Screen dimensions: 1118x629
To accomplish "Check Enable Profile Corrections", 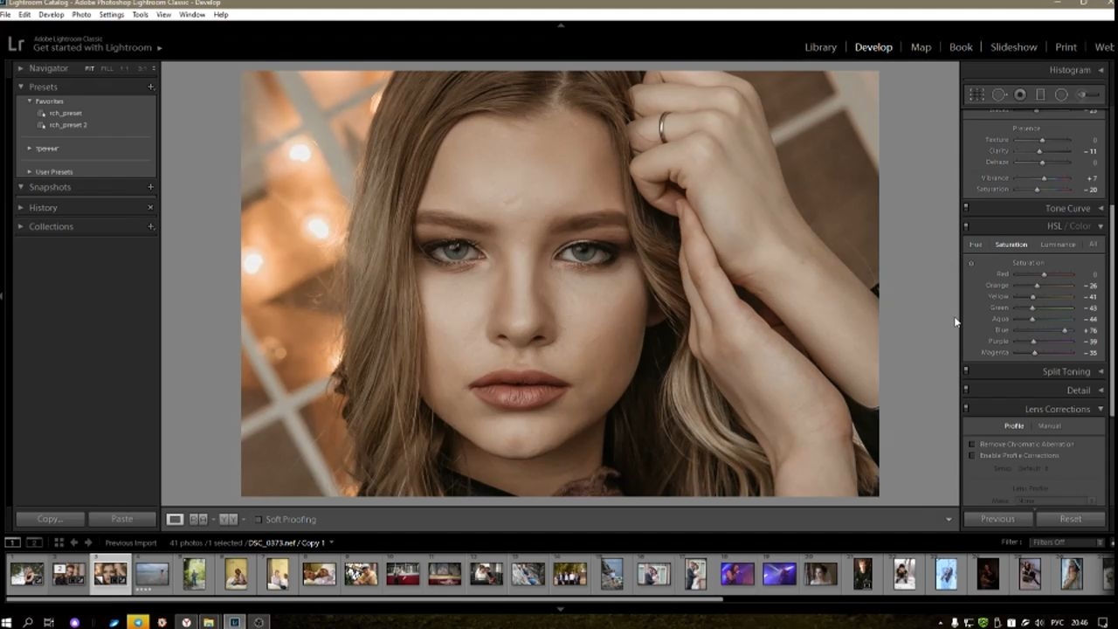I will (x=972, y=456).
